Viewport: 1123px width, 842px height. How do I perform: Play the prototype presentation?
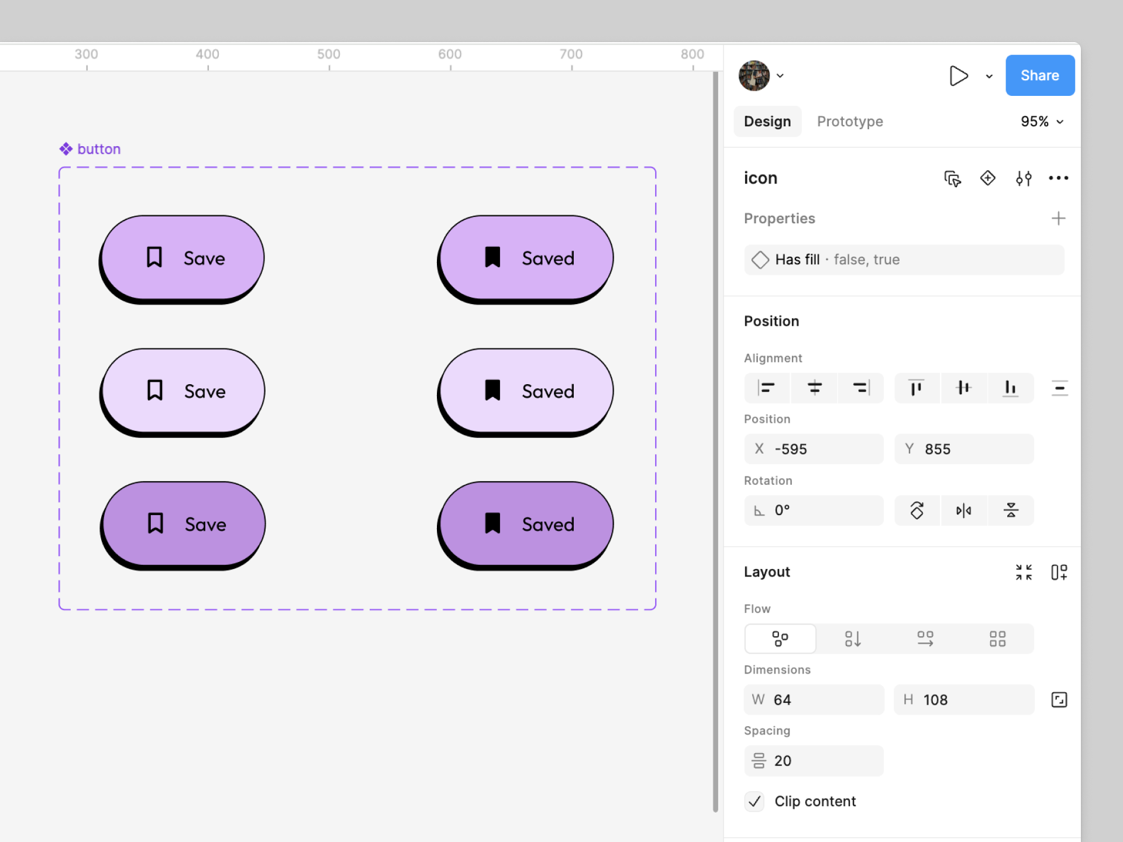click(958, 76)
